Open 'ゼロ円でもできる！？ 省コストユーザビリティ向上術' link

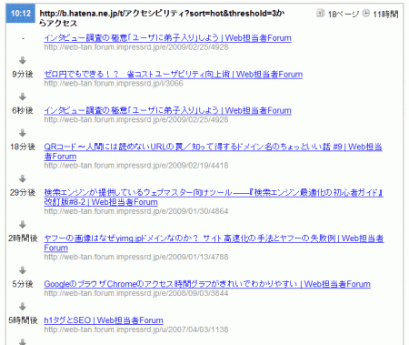pos(173,75)
